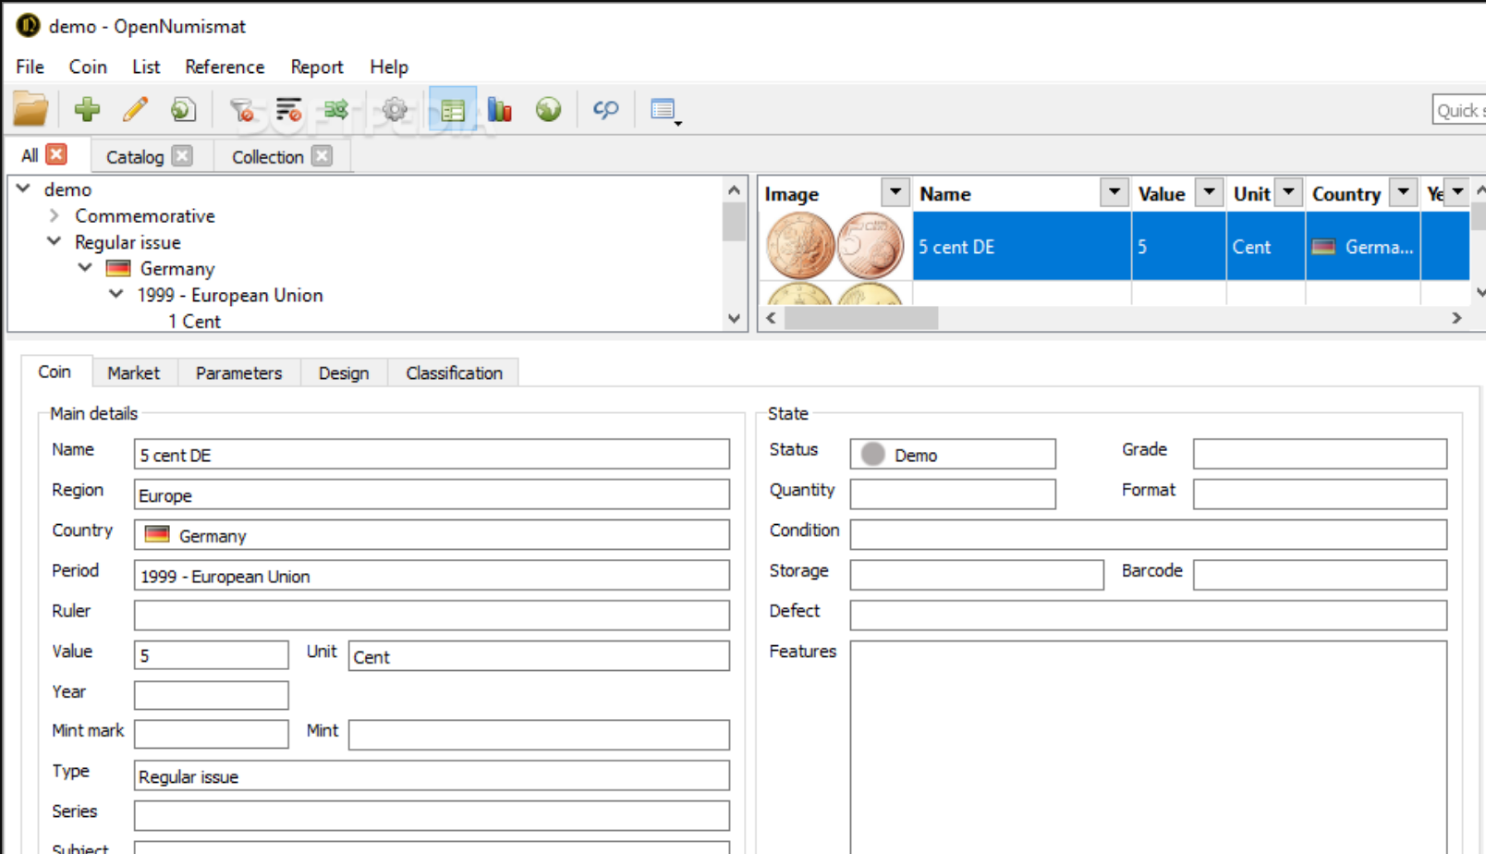Click the coin thumbnail image in the list
The width and height of the screenshot is (1486, 854).
833,245
